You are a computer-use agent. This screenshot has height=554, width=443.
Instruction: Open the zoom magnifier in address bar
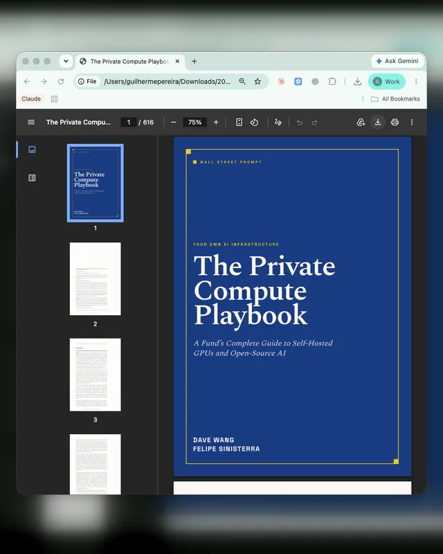tap(242, 82)
